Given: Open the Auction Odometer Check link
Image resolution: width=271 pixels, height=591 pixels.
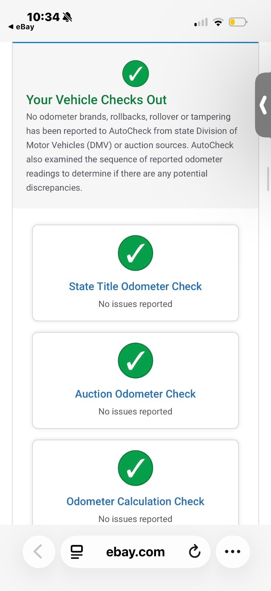Looking at the screenshot, I should [x=135, y=394].
